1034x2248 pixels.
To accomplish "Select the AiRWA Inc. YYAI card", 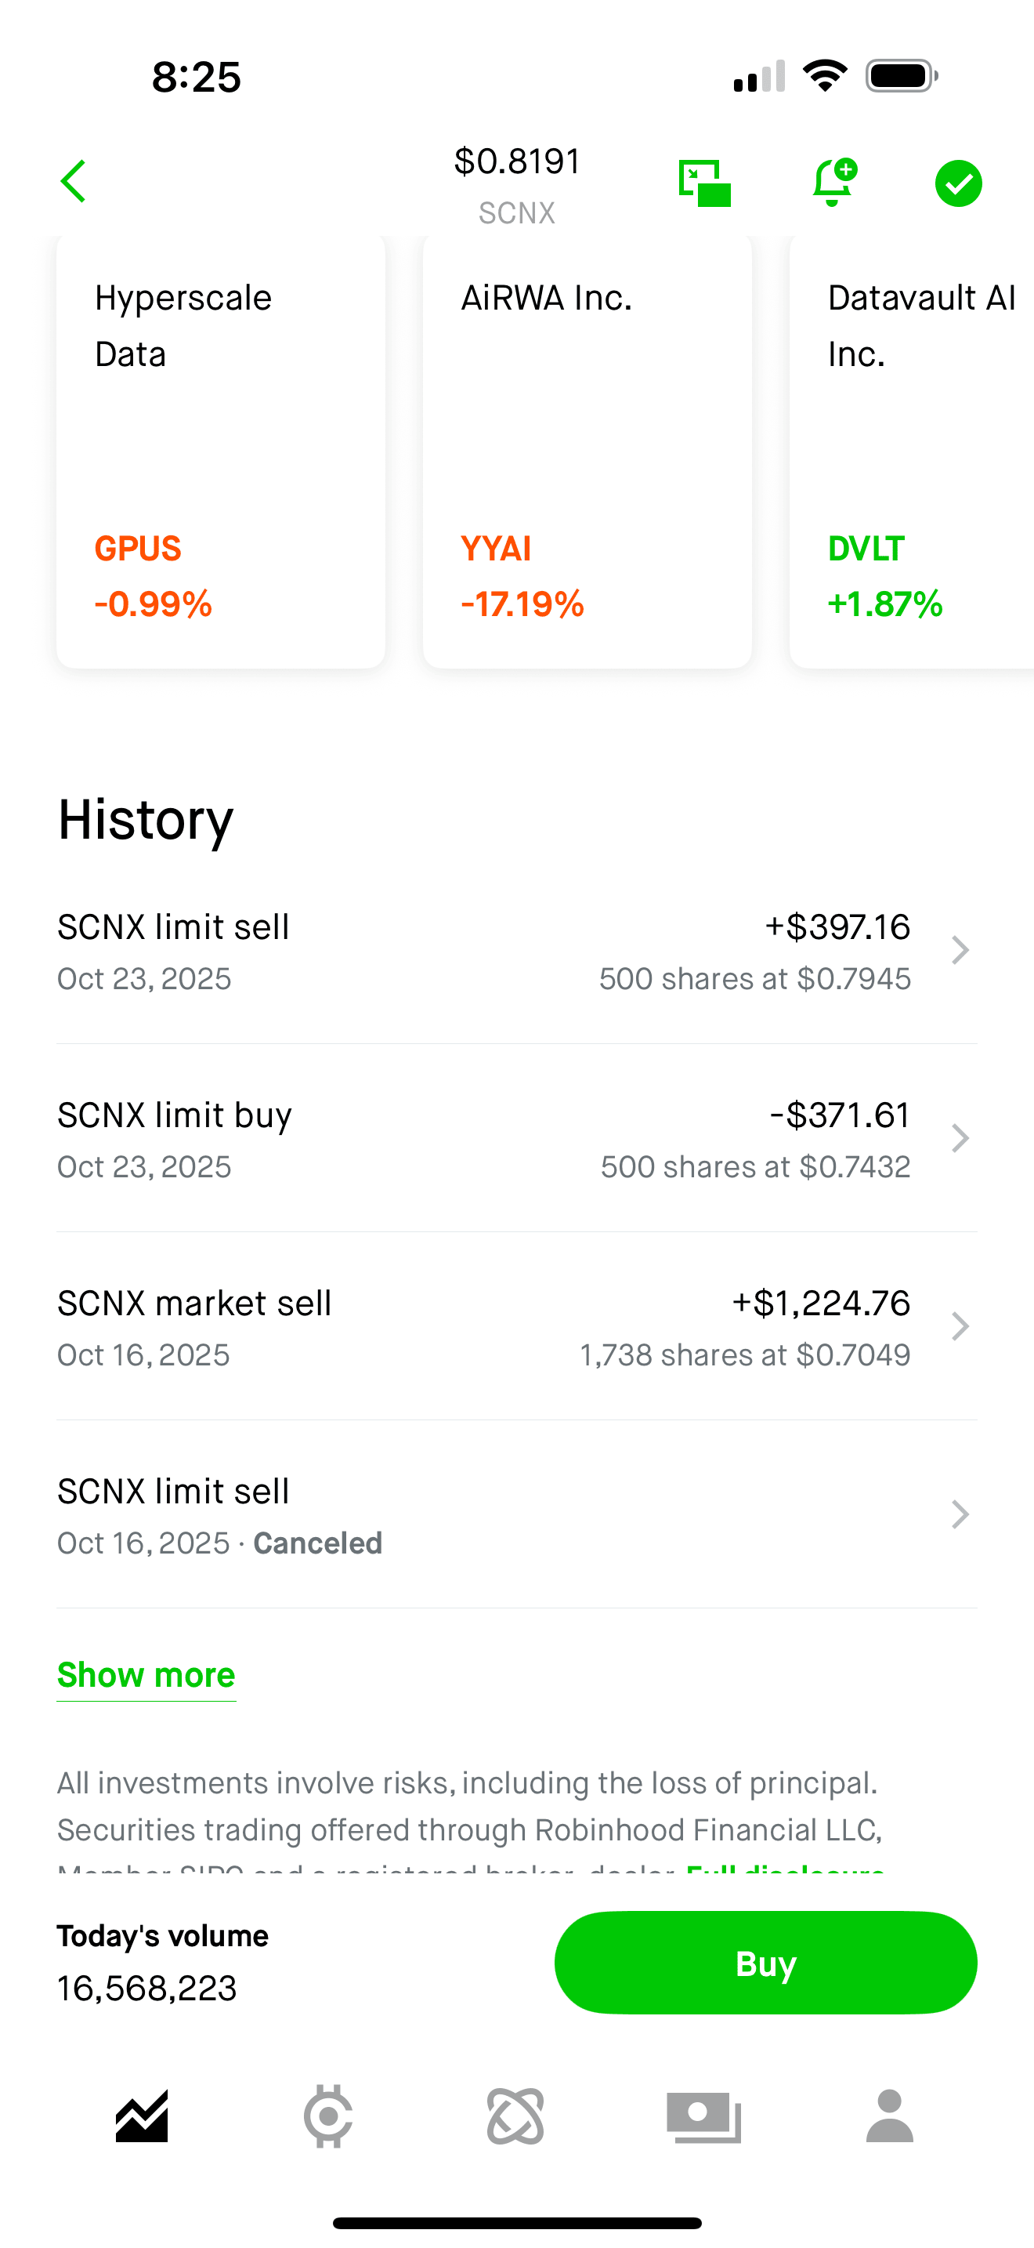I will pos(587,451).
